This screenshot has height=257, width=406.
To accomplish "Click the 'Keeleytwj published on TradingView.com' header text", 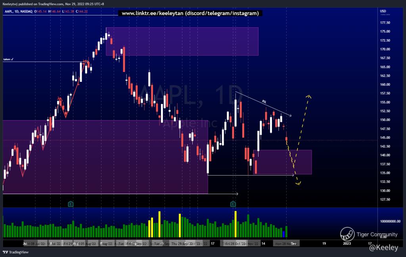I will pos(33,4).
